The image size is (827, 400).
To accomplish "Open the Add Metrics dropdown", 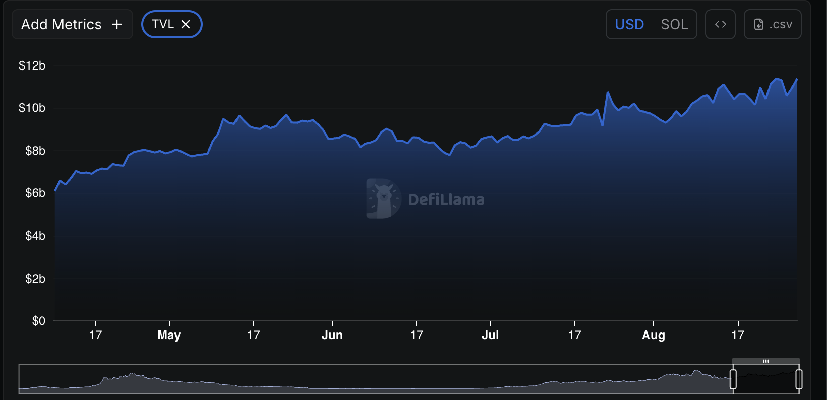I will pos(62,24).
